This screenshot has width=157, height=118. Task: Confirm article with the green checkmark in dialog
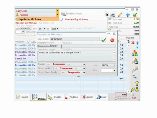[x=104, y=40]
